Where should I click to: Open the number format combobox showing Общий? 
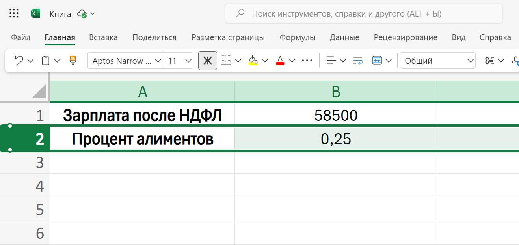tap(437, 60)
